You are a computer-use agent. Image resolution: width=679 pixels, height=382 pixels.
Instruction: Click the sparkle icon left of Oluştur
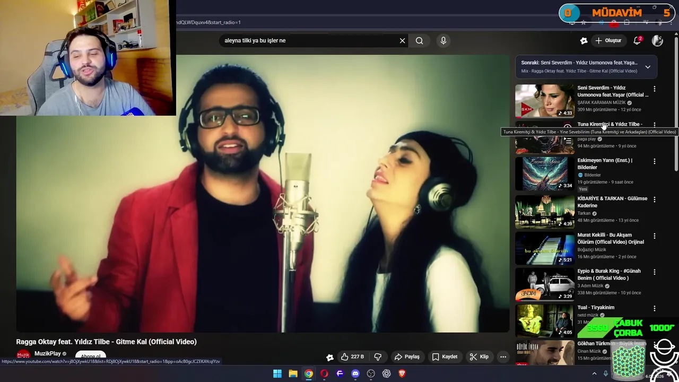point(584,40)
